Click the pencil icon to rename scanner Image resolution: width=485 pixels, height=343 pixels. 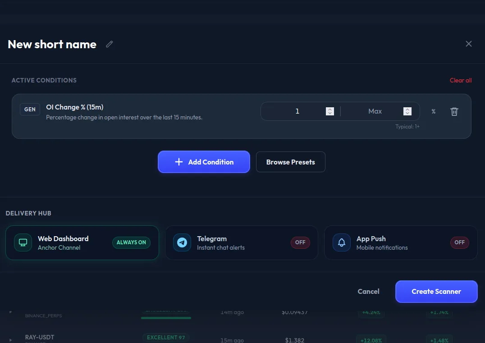[109, 44]
